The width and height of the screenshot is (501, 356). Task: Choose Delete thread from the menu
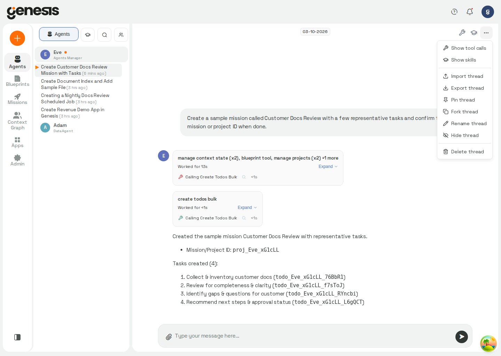pos(464,152)
